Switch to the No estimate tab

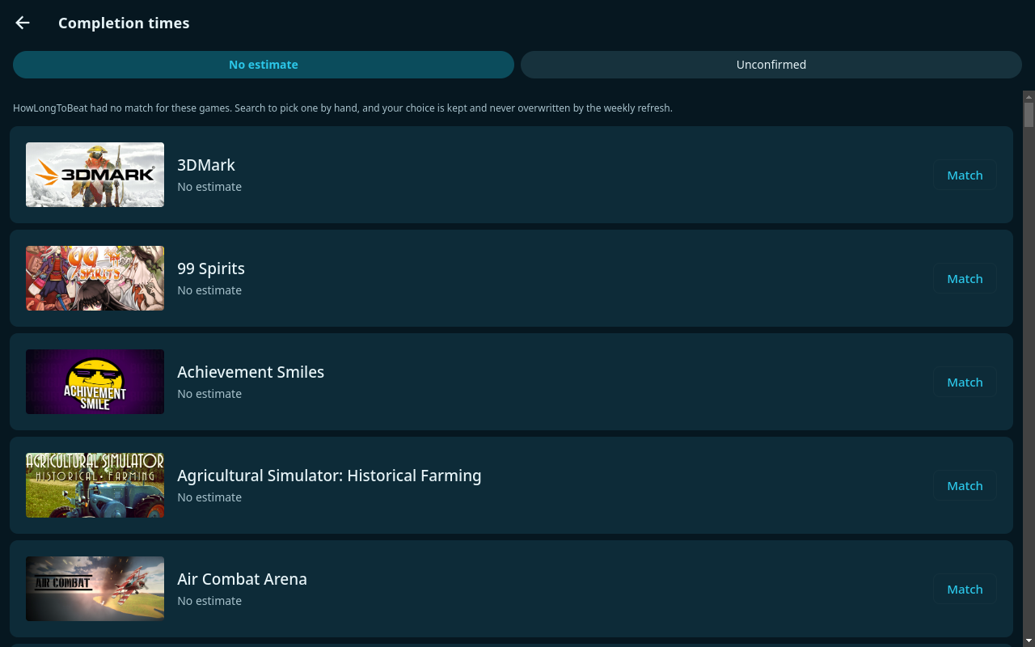tap(264, 65)
